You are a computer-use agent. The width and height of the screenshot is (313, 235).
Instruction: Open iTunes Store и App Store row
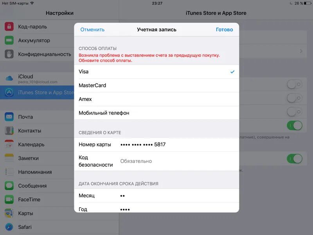click(37, 92)
